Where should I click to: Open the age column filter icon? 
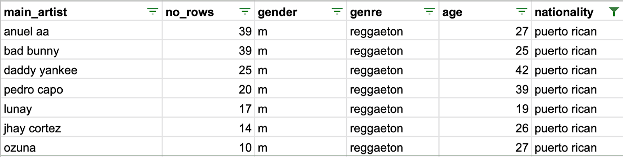pyautogui.click(x=521, y=12)
